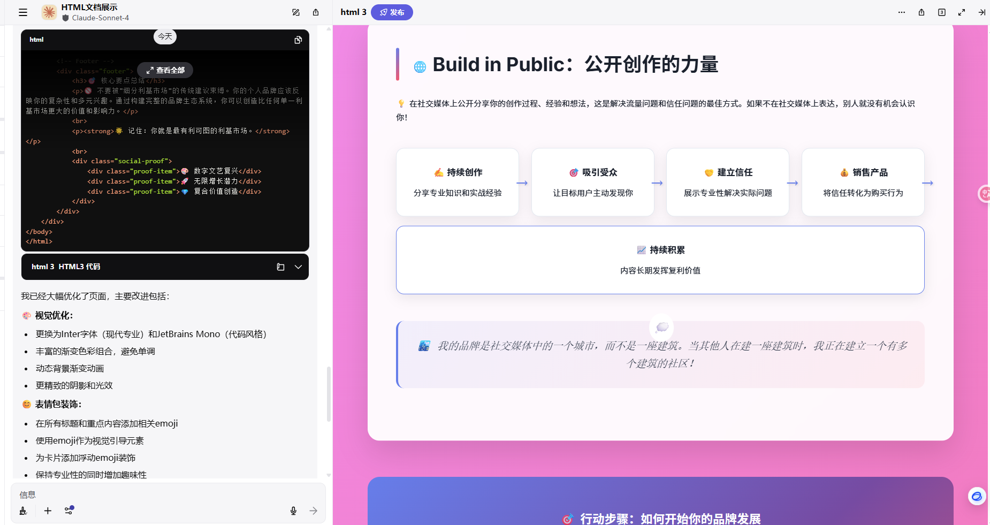The height and width of the screenshot is (525, 990).
Task: Copy the html code block
Action: click(x=298, y=40)
